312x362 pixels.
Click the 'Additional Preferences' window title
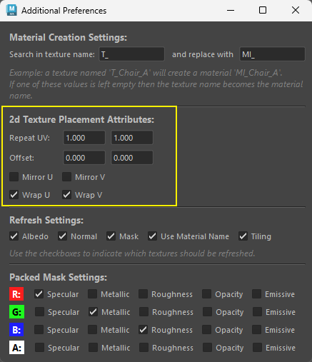[x=64, y=11]
